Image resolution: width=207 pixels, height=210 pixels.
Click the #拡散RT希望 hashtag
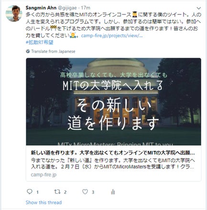pos(39,42)
